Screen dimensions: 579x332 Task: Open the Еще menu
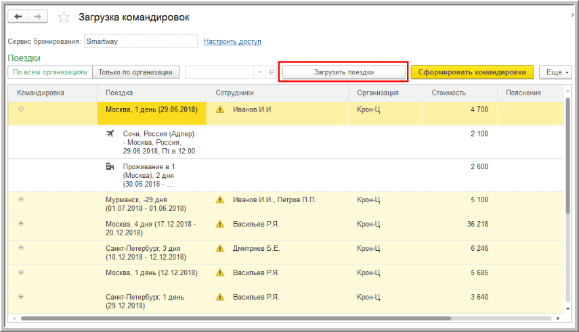point(555,72)
